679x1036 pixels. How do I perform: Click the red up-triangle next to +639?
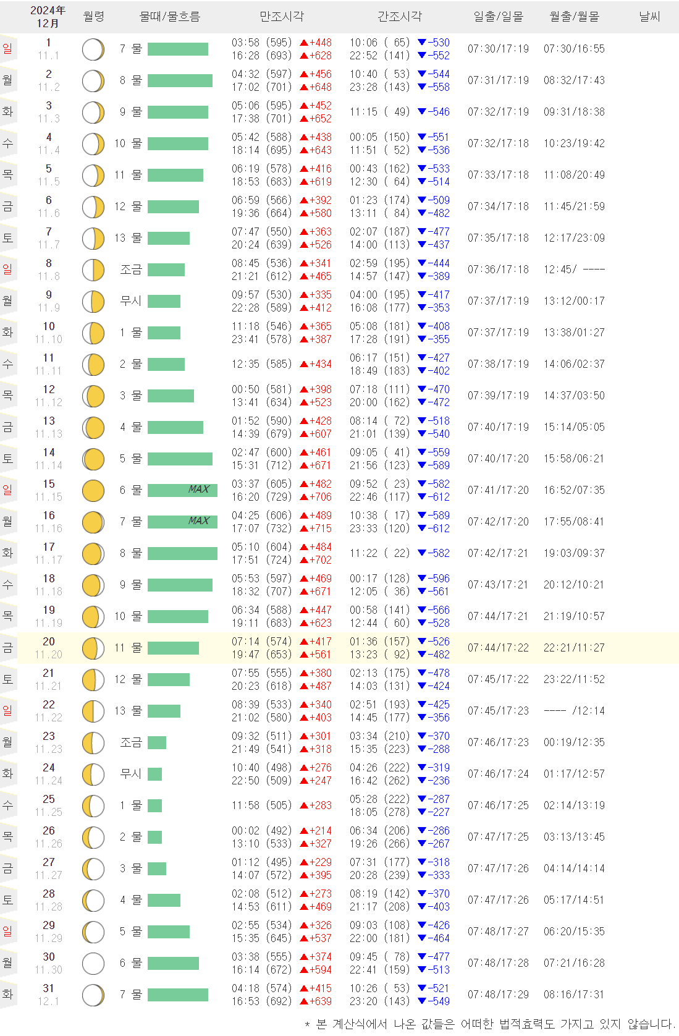coord(304,1001)
